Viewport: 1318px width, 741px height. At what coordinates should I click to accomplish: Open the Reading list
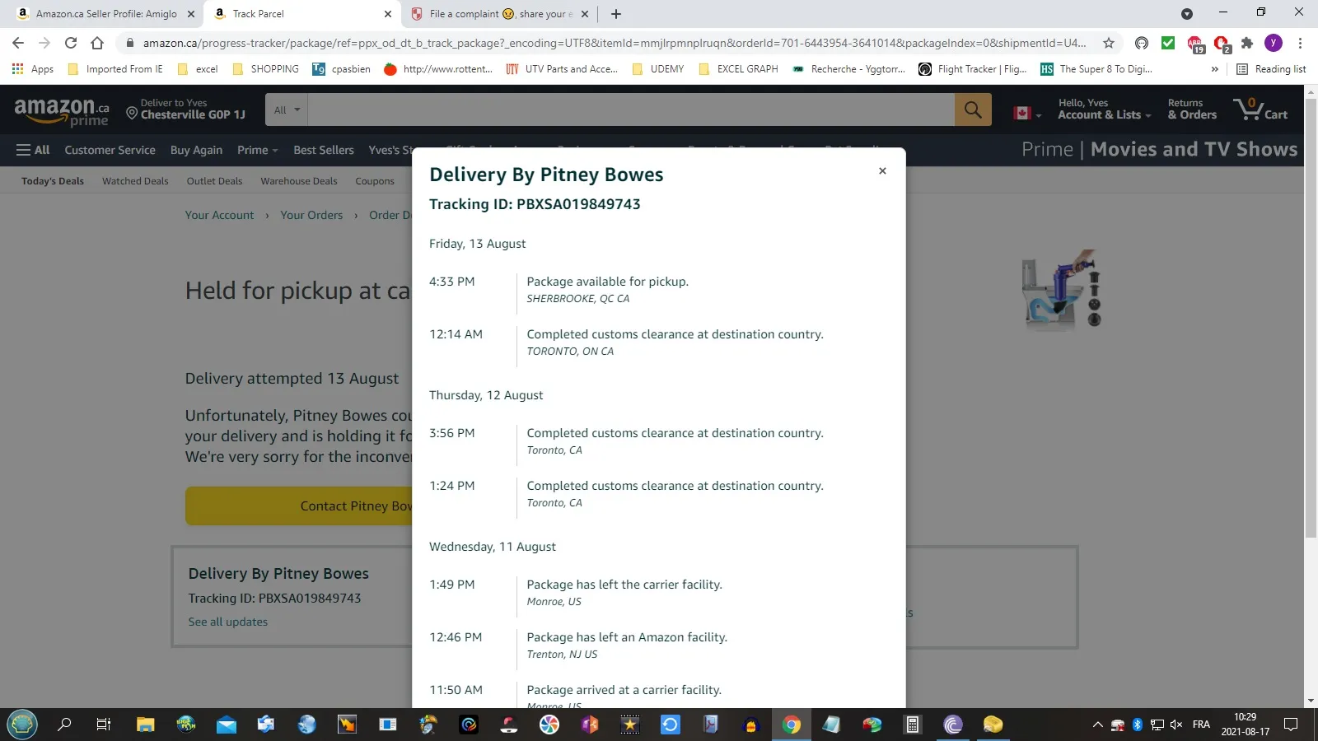click(1272, 69)
